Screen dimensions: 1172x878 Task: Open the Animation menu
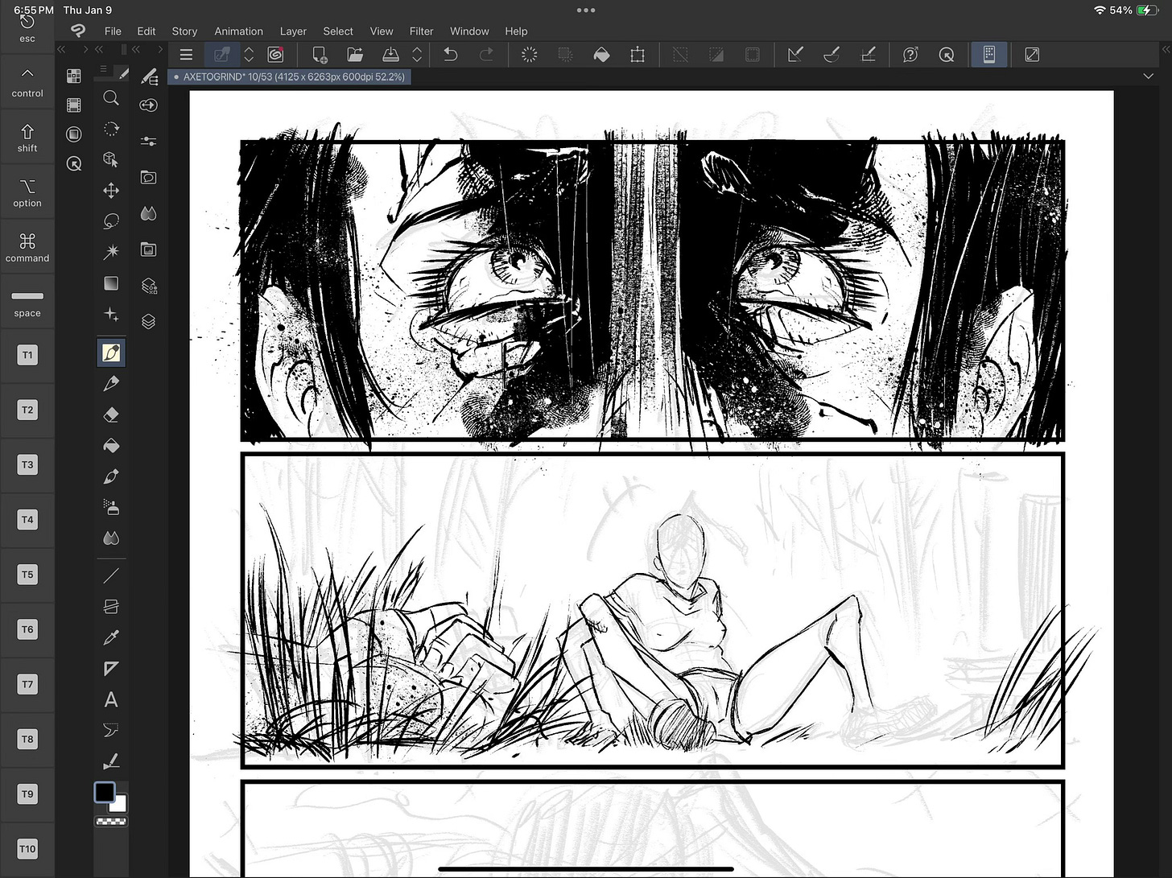click(238, 31)
